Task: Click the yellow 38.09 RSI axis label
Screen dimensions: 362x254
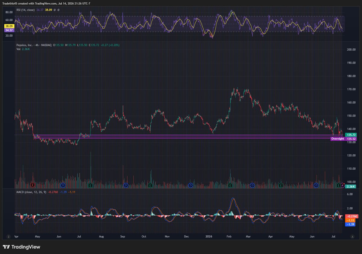Action: (9, 26)
